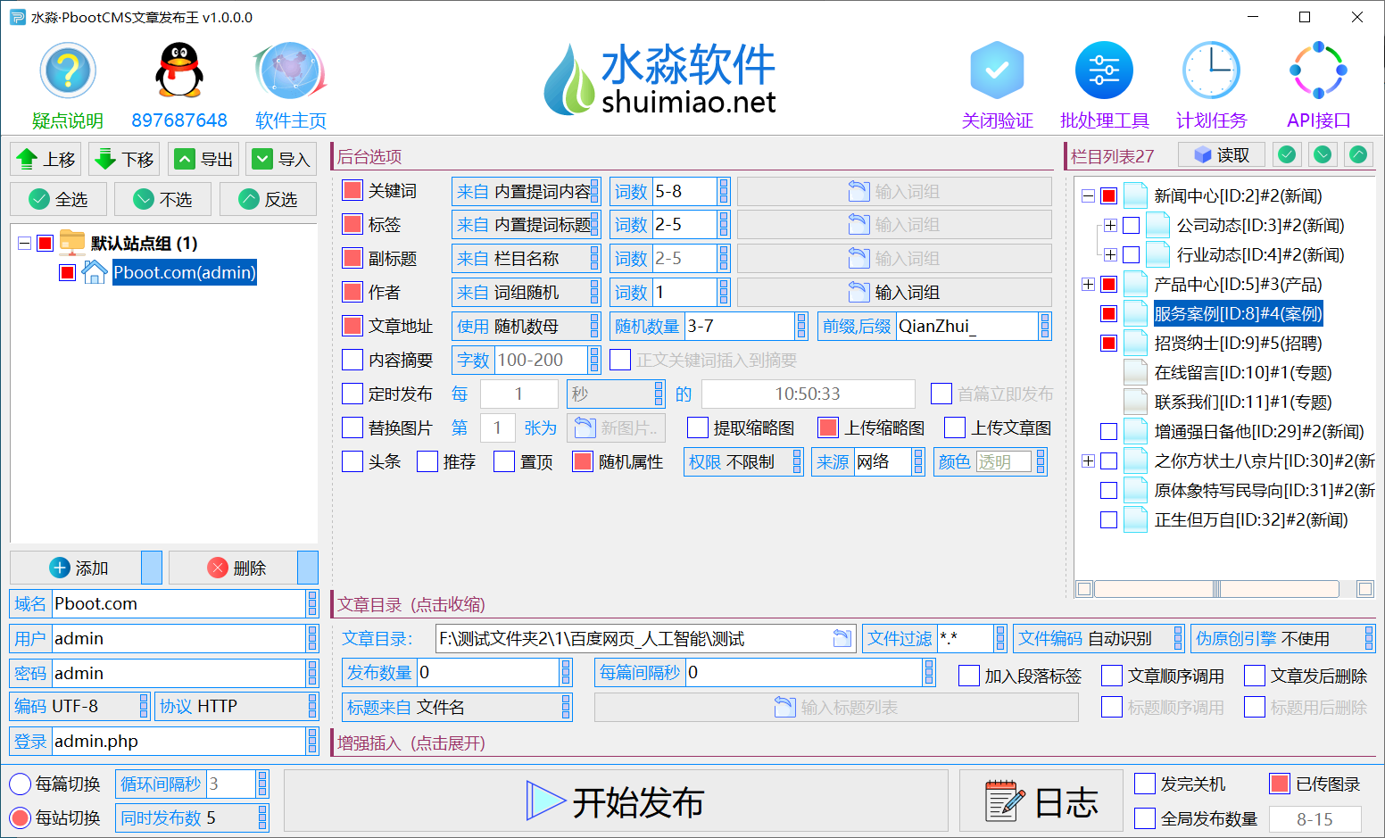This screenshot has width=1385, height=838.
Task: Open the 关键词 来自 内置提词内容 dropdown
Action: tap(526, 191)
